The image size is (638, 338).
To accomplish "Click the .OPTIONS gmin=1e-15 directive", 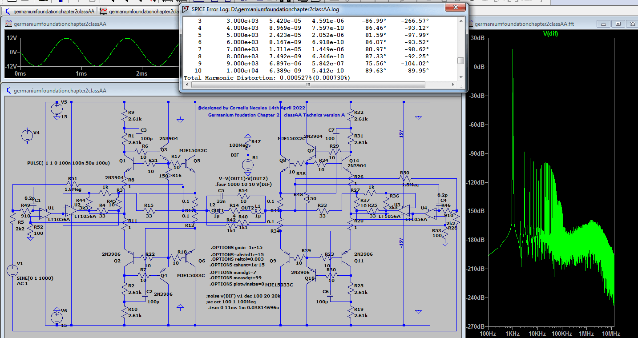I will coord(236,247).
